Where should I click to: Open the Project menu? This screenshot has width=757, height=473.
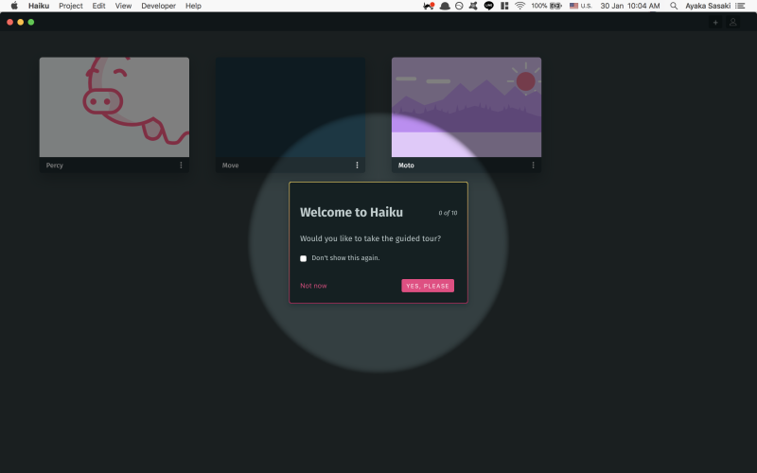70,6
